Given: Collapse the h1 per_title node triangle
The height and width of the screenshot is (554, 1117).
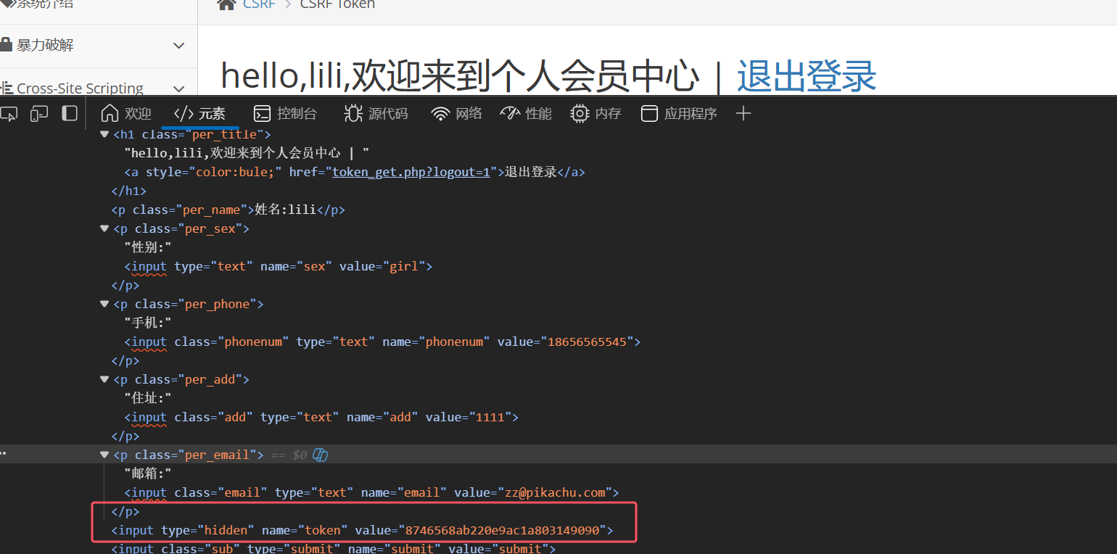Looking at the screenshot, I should 104,134.
